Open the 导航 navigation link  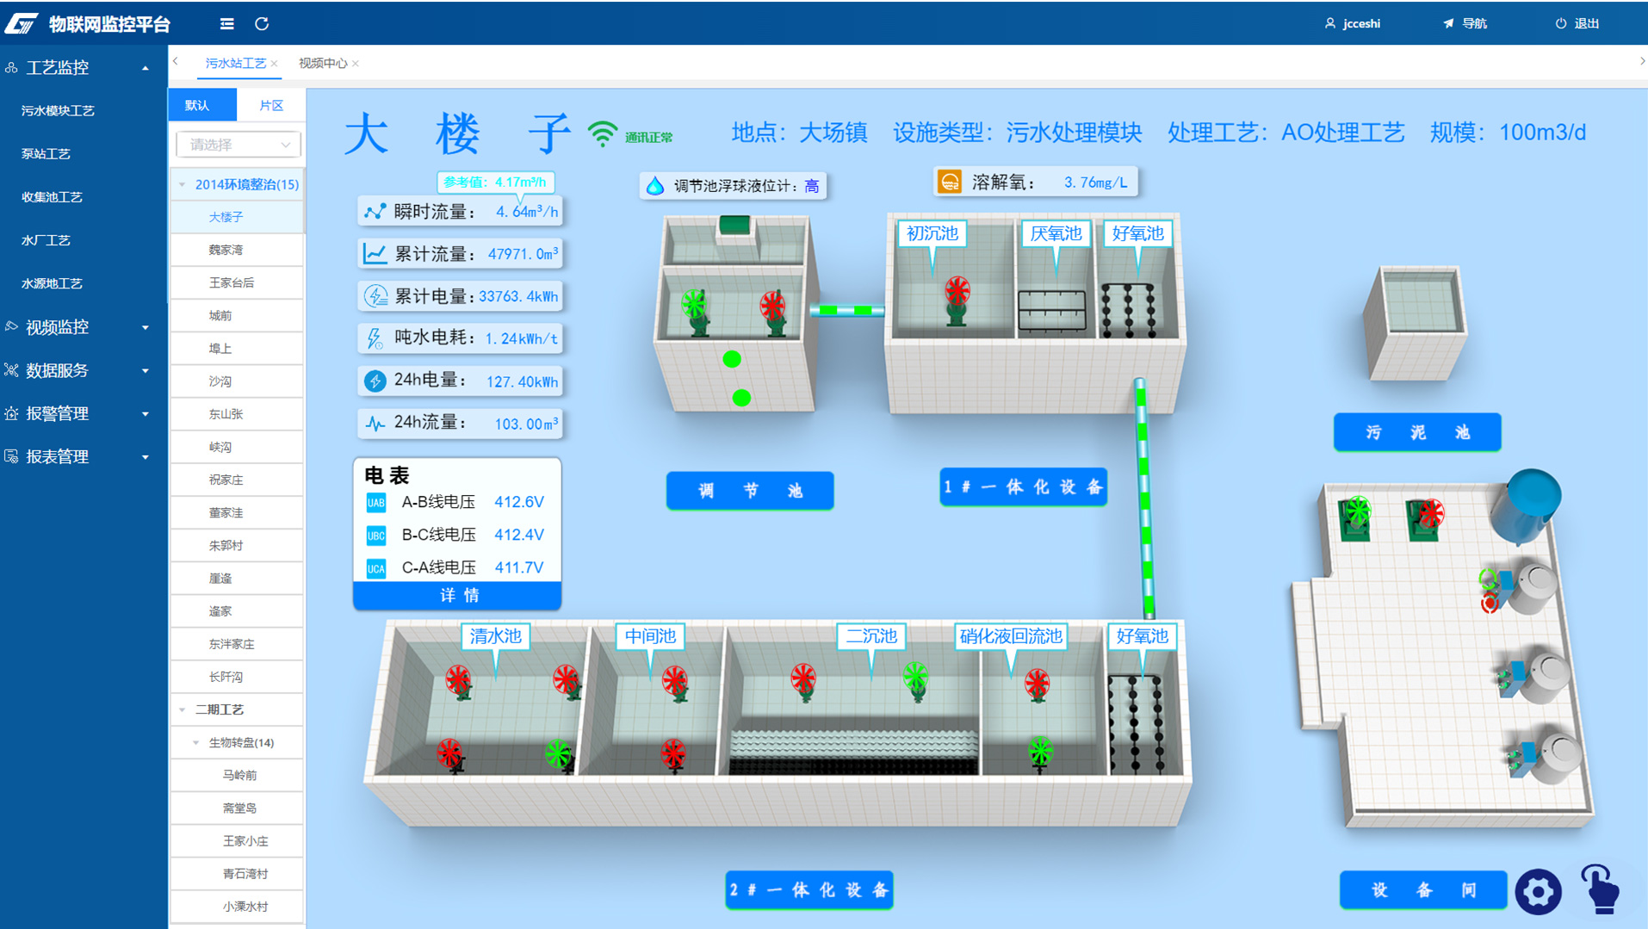[x=1465, y=23]
